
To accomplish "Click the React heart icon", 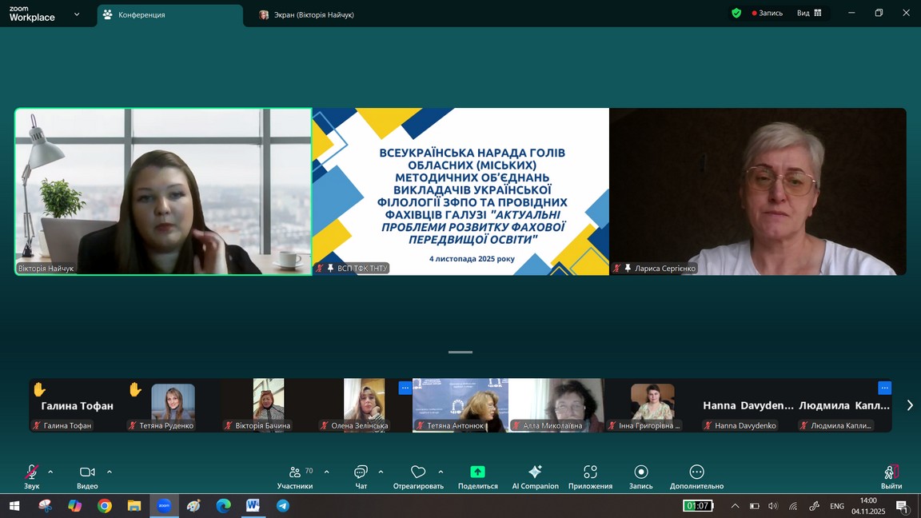I will coord(417,472).
